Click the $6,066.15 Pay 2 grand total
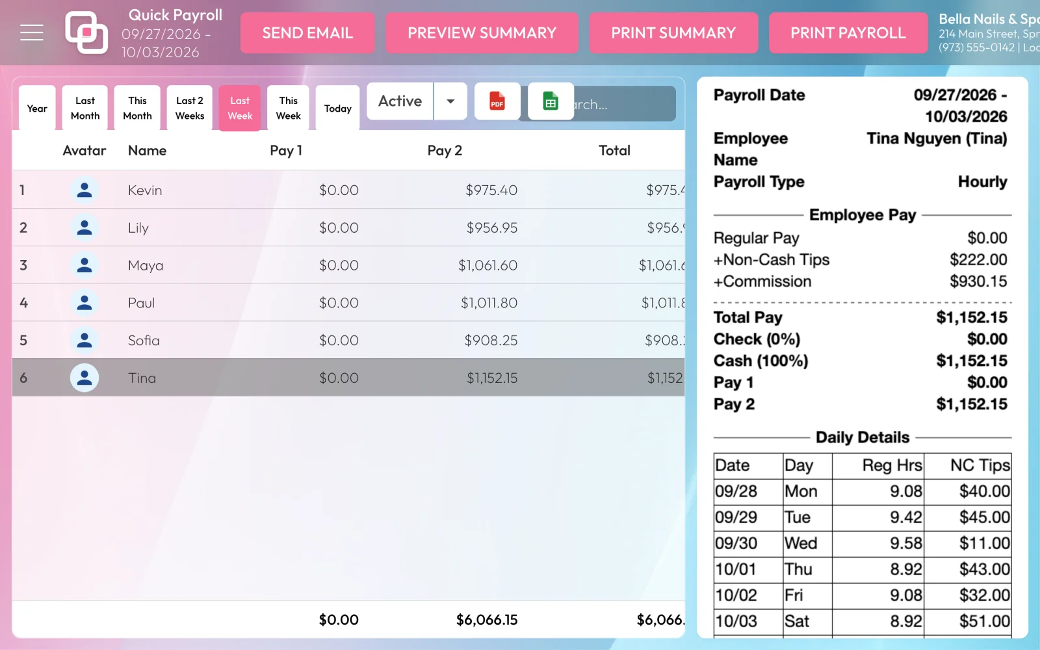This screenshot has width=1040, height=650. pyautogui.click(x=487, y=620)
